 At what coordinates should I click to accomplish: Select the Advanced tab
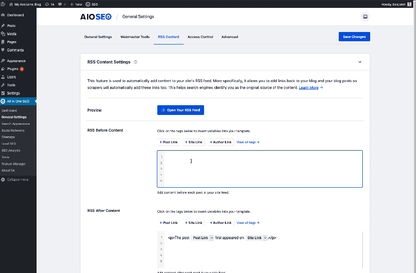tap(230, 37)
